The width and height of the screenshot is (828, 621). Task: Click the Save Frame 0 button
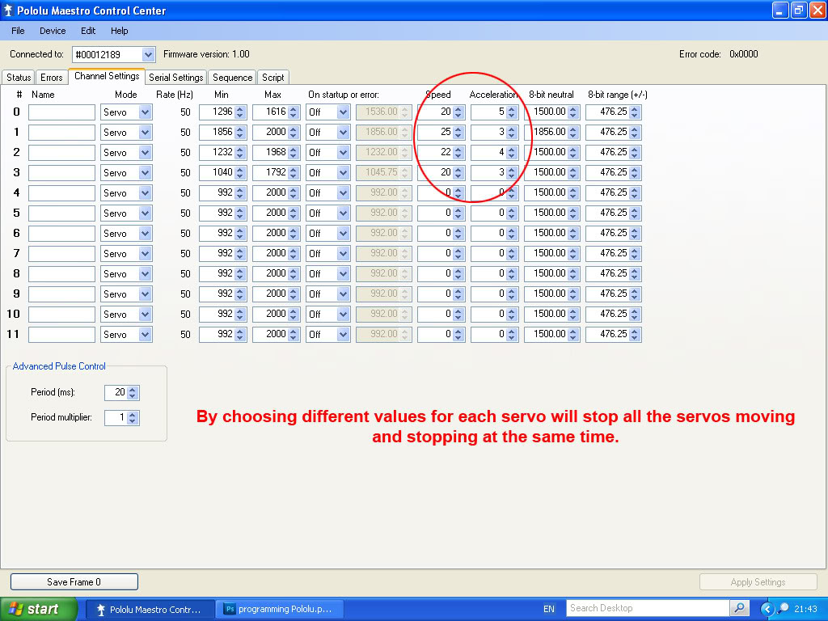coord(74,582)
